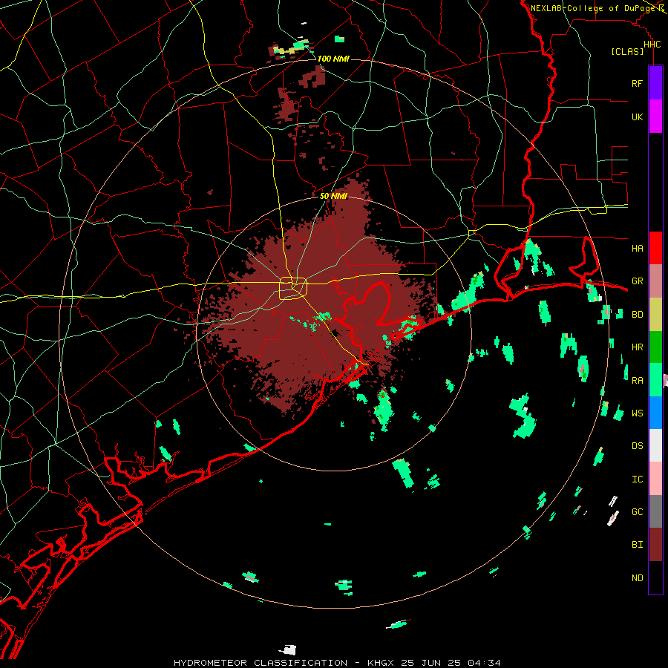Click the 100 NMI range ring label
This screenshot has height=668, width=668.
coord(333,59)
